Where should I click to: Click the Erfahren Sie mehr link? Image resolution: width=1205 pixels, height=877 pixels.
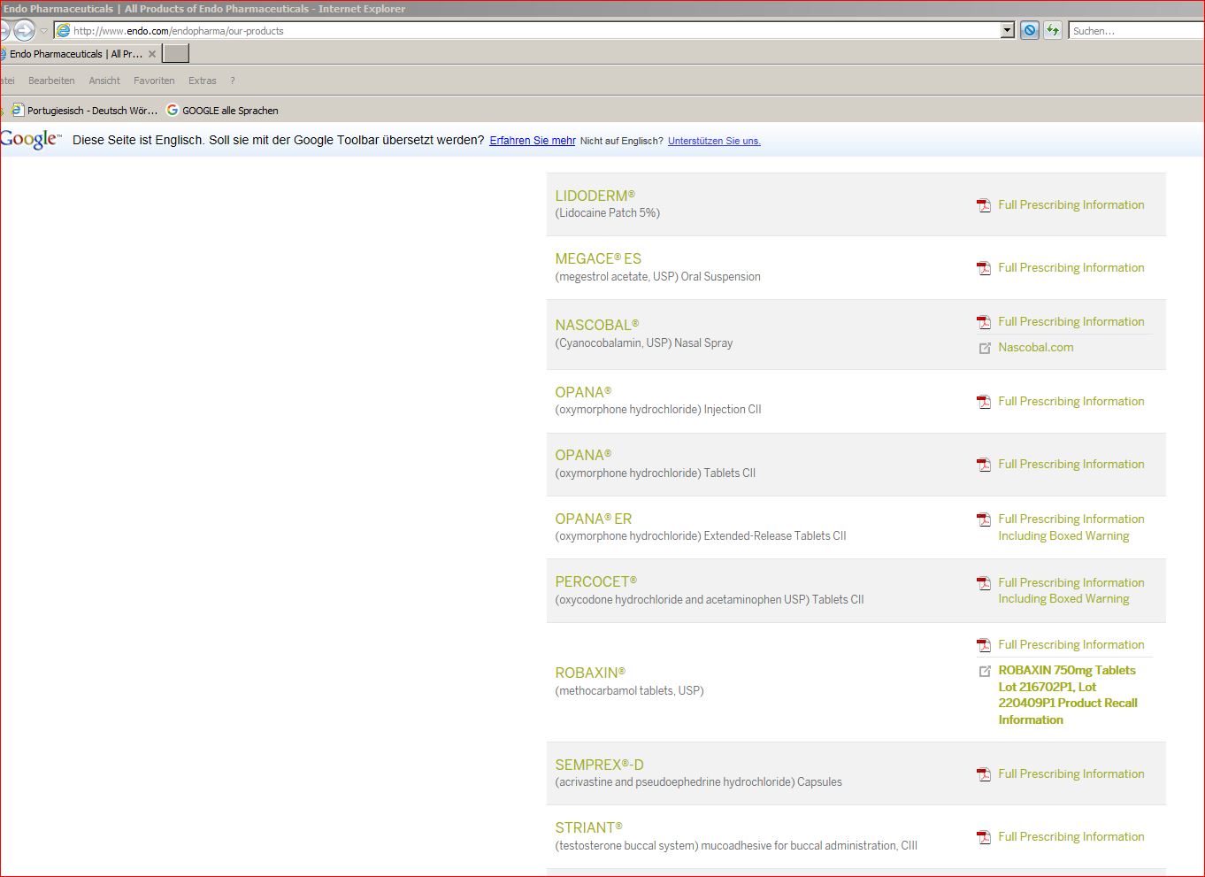pos(533,141)
